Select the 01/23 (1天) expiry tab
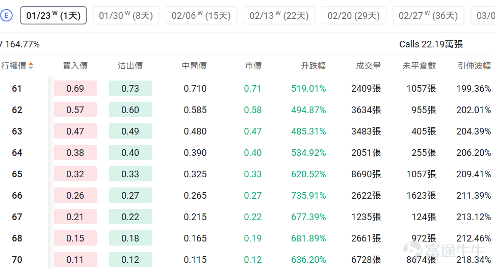Image resolution: width=495 pixels, height=269 pixels. [x=54, y=15]
